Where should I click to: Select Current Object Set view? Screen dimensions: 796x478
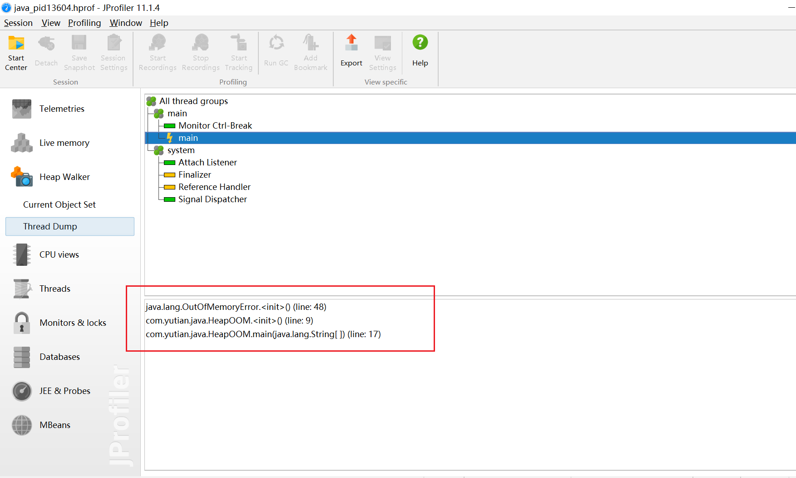[59, 205]
